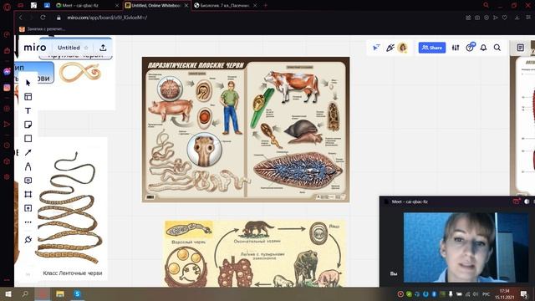Open the Instagram icon in Opera sidebar
The width and height of the screenshot is (535, 301).
click(x=7, y=88)
